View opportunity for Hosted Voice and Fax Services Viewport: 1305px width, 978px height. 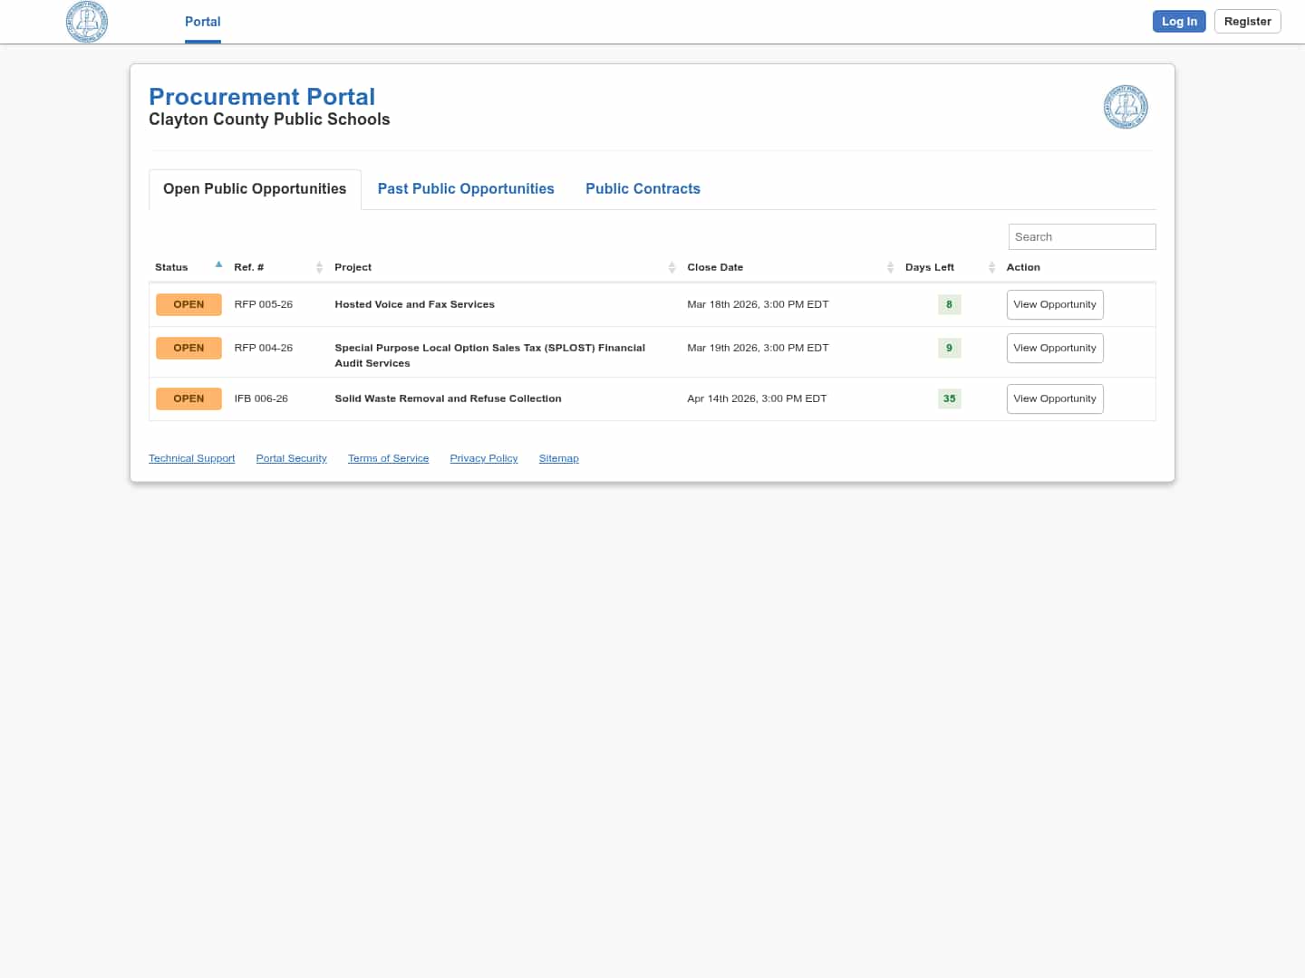point(1055,304)
